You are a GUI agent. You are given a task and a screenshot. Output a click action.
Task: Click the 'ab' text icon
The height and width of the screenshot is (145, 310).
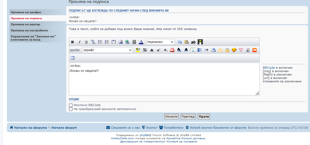pyautogui.click(x=193, y=42)
